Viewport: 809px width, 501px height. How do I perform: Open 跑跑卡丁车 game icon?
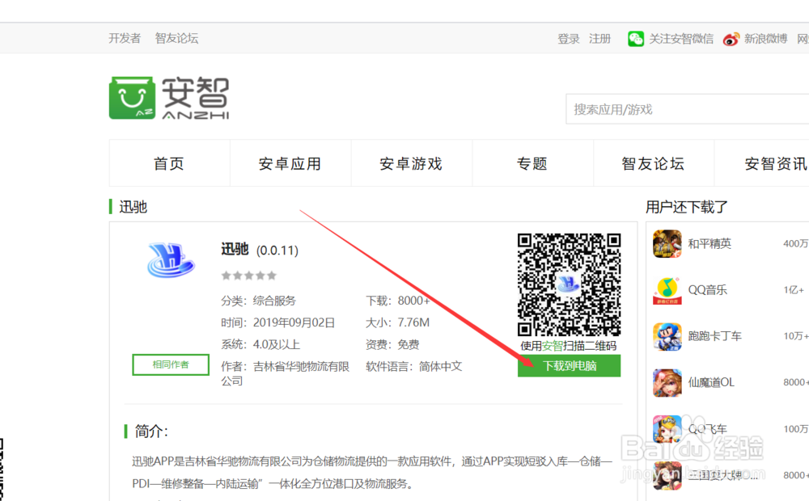coord(667,337)
